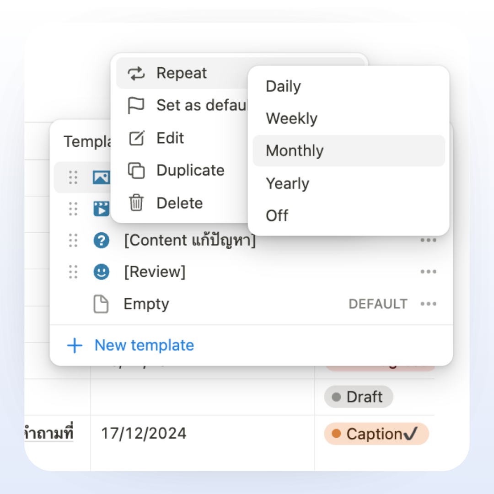Pick Yearly repeat frequency
The image size is (494, 494).
(x=287, y=183)
